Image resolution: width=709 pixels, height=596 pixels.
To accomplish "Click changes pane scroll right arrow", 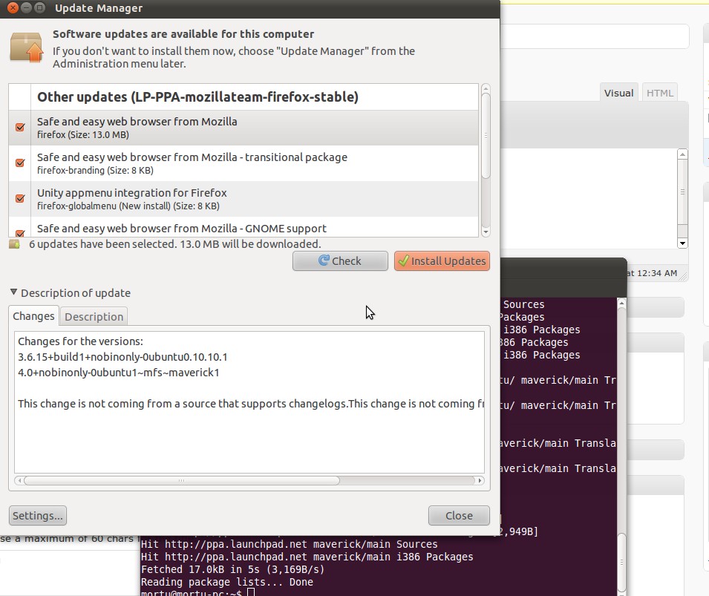I will click(480, 480).
